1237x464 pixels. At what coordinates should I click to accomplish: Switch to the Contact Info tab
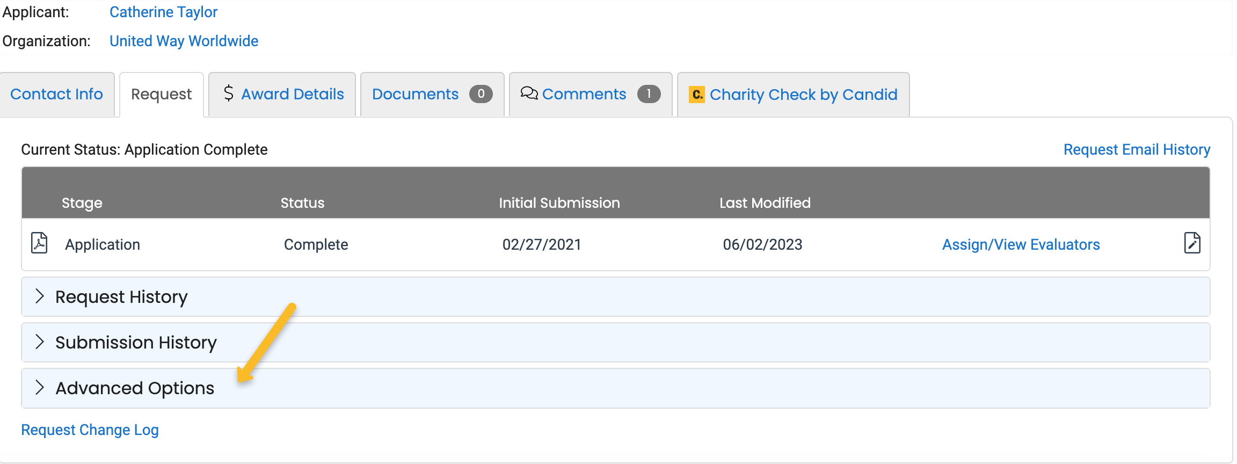click(56, 94)
